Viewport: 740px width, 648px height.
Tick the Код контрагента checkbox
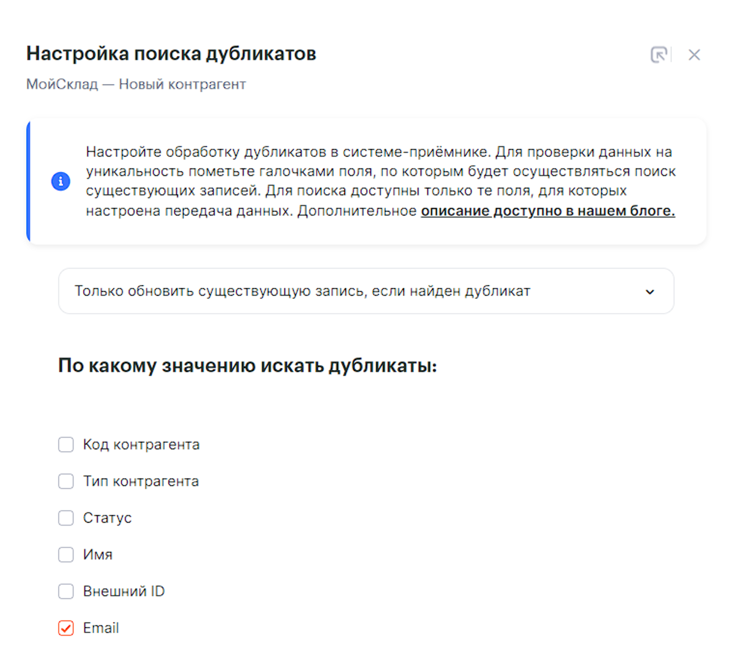pos(66,444)
